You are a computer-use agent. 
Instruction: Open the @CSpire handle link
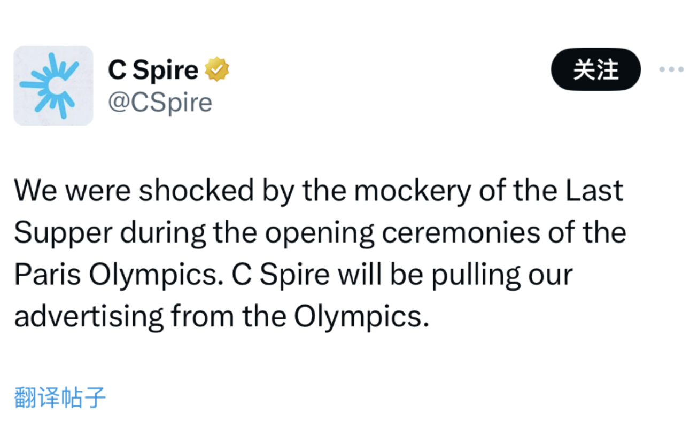click(160, 102)
